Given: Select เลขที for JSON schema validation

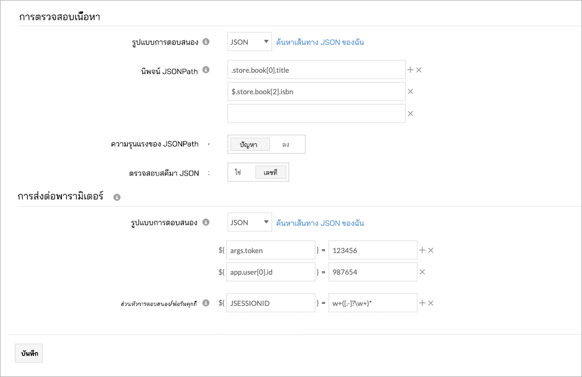Looking at the screenshot, I should pos(271,172).
